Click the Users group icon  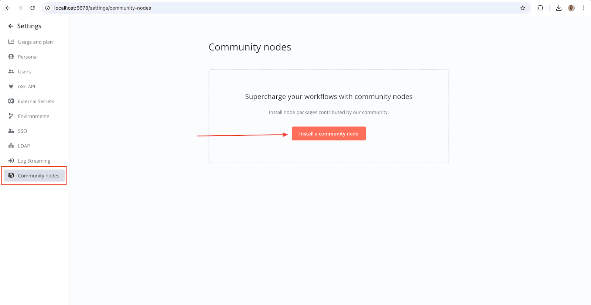[11, 72]
